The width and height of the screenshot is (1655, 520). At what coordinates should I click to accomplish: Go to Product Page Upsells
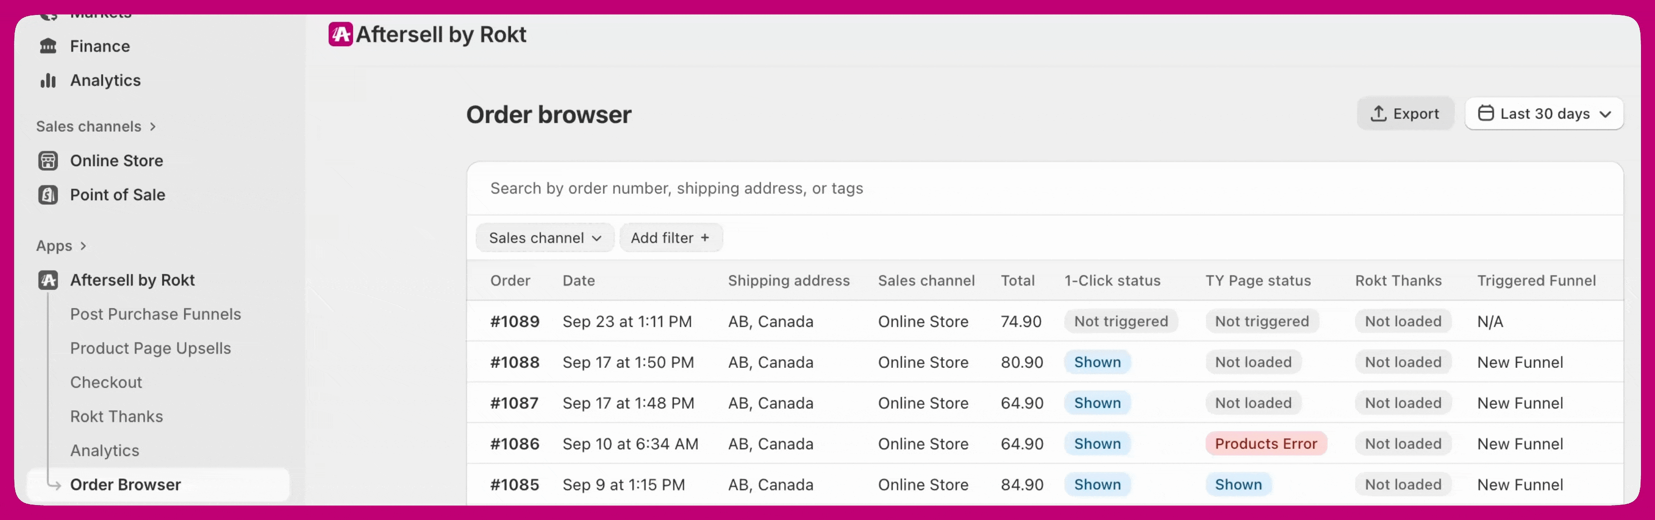click(x=150, y=348)
